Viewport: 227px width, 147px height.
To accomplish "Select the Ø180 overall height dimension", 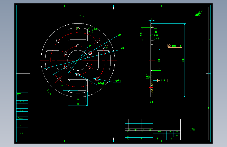I will [183, 60].
